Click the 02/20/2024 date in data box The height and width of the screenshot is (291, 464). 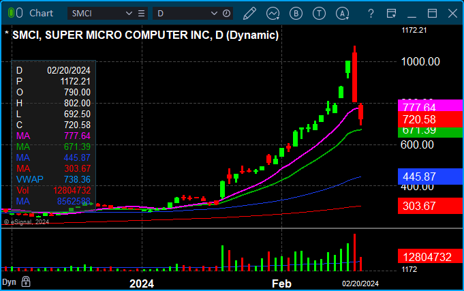click(x=69, y=70)
